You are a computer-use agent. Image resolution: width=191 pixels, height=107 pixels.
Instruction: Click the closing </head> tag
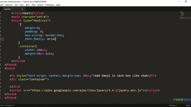click(10, 65)
